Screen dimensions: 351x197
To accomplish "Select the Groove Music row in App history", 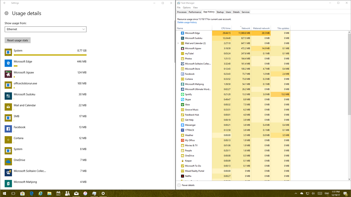I will (x=233, y=110).
